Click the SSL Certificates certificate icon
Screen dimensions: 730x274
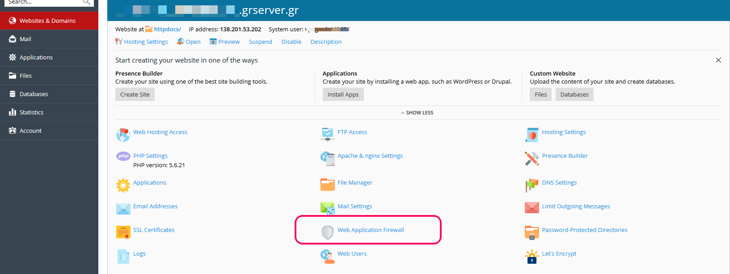click(x=123, y=232)
